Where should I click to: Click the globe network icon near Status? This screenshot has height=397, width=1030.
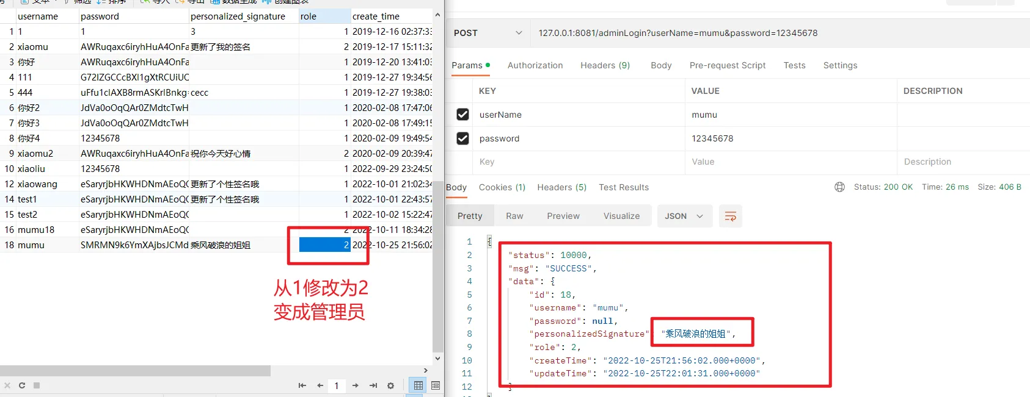tap(840, 187)
